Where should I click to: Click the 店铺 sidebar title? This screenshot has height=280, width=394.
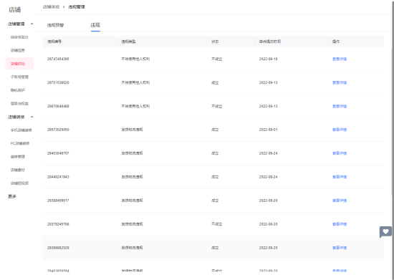tap(14, 10)
